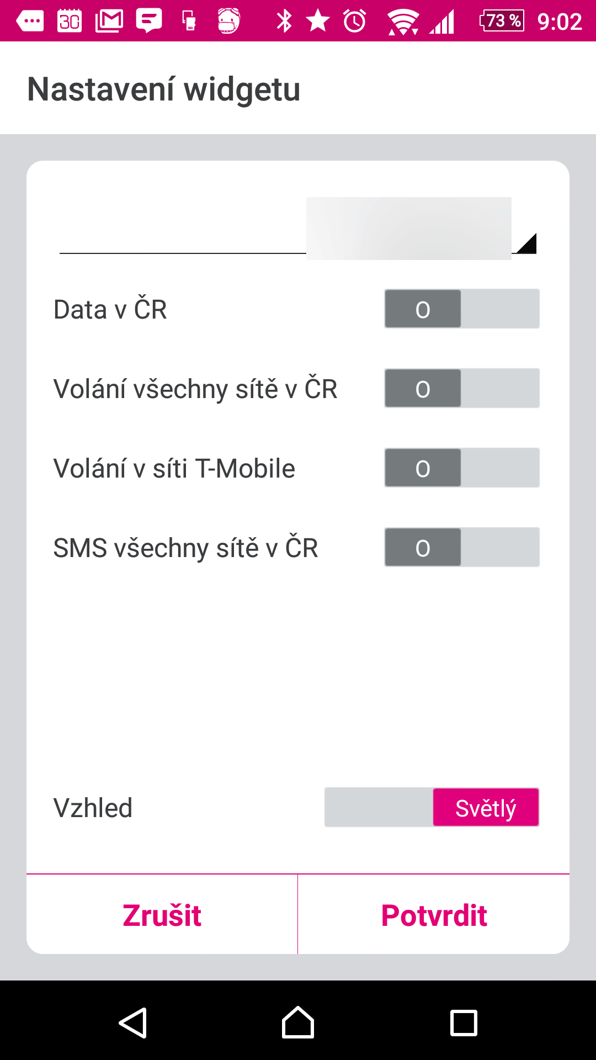Enable Volání všechny sítě v ČR switch
596x1060 pixels.
click(462, 388)
